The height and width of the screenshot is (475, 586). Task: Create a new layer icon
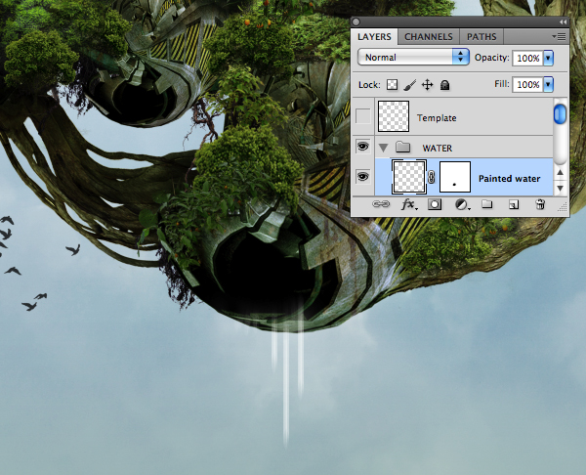coord(514,204)
